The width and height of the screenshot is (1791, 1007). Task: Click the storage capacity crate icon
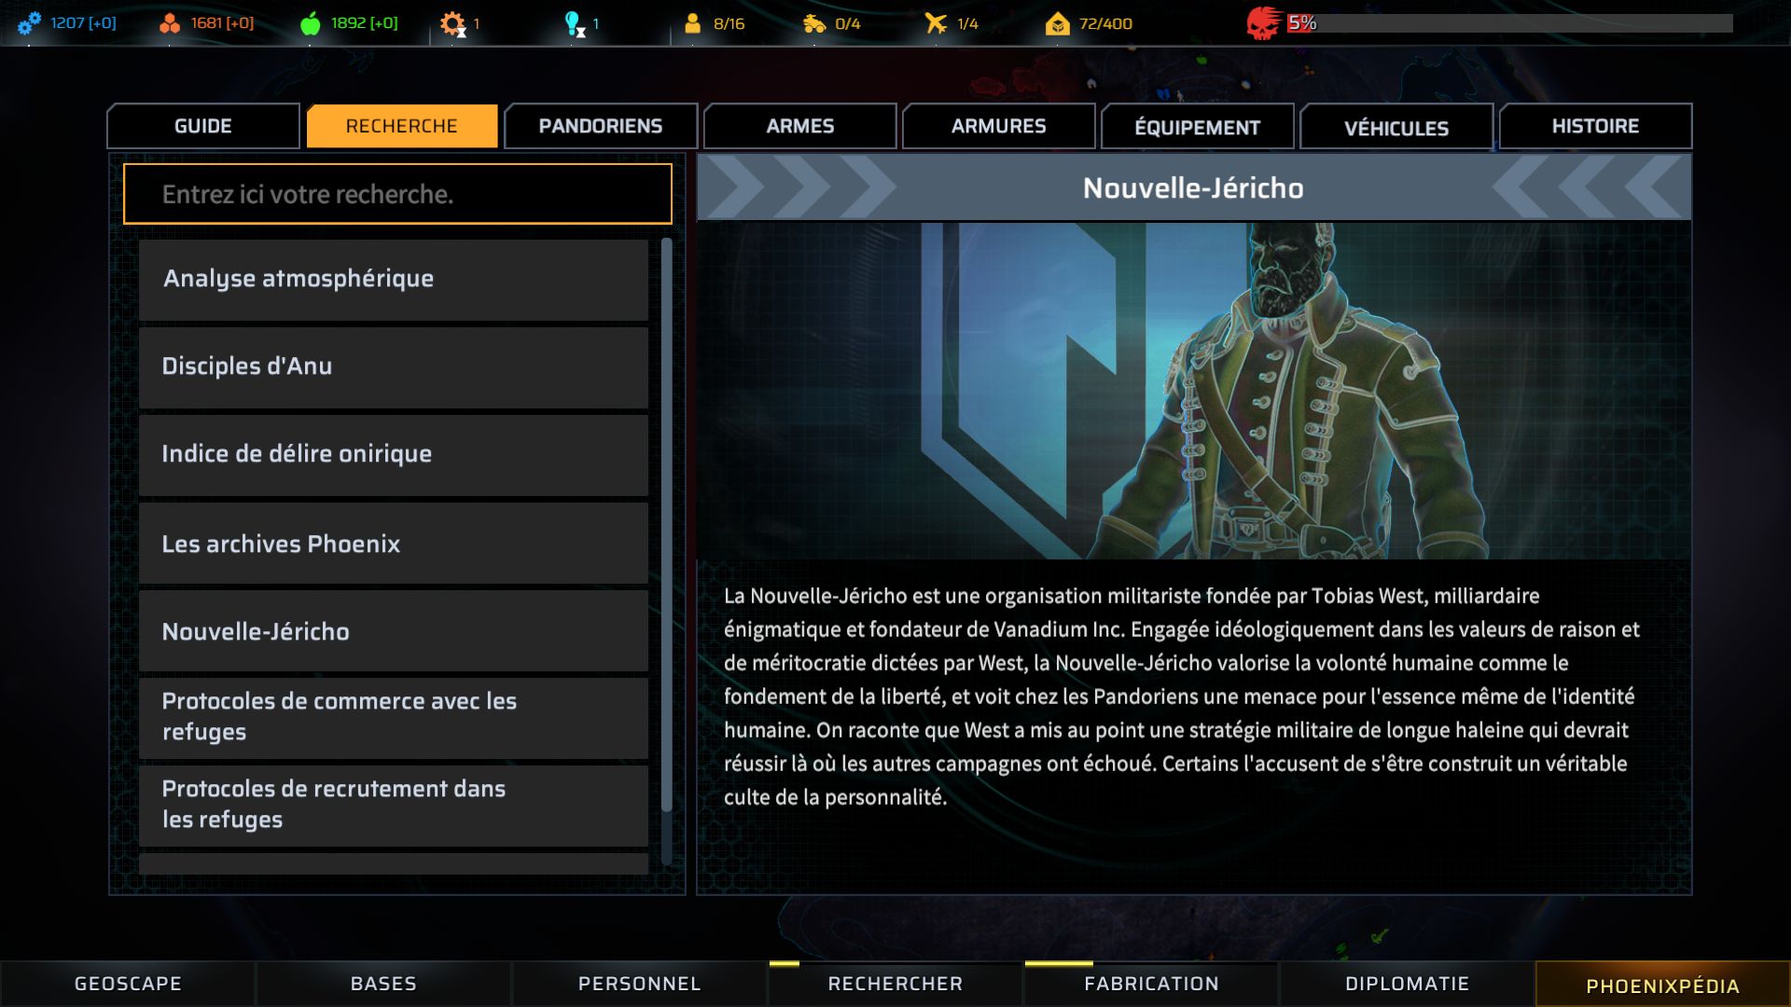[x=1058, y=23]
